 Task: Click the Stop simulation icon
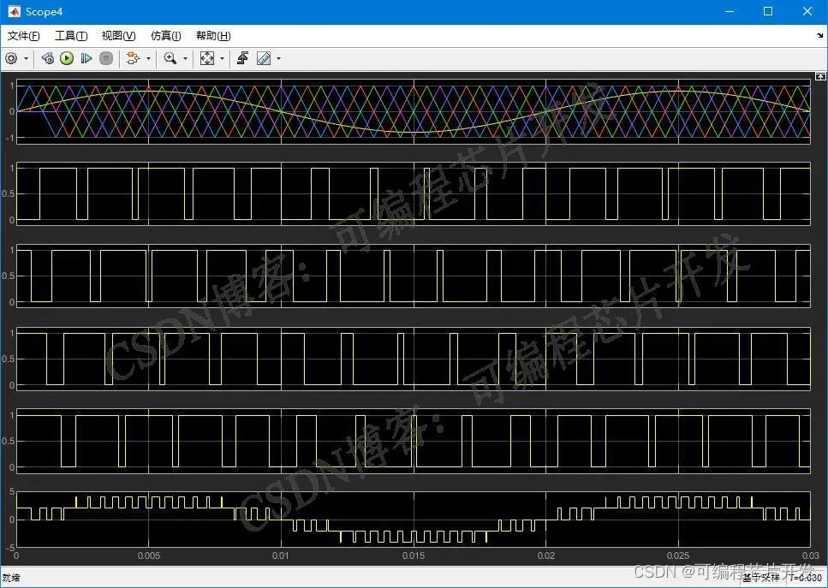(x=106, y=58)
